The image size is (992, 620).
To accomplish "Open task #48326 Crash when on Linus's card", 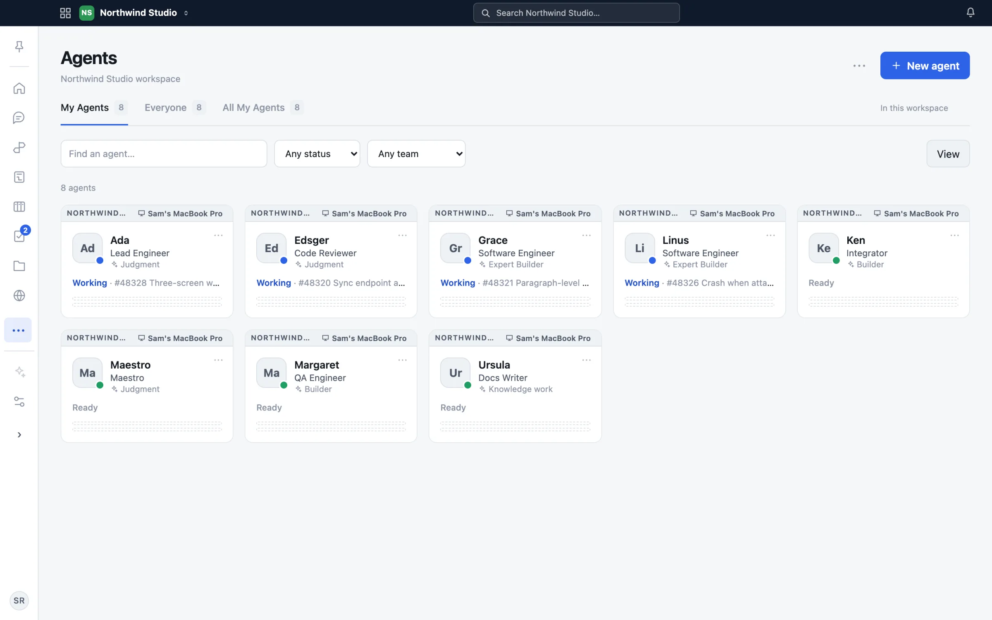I will pos(720,283).
